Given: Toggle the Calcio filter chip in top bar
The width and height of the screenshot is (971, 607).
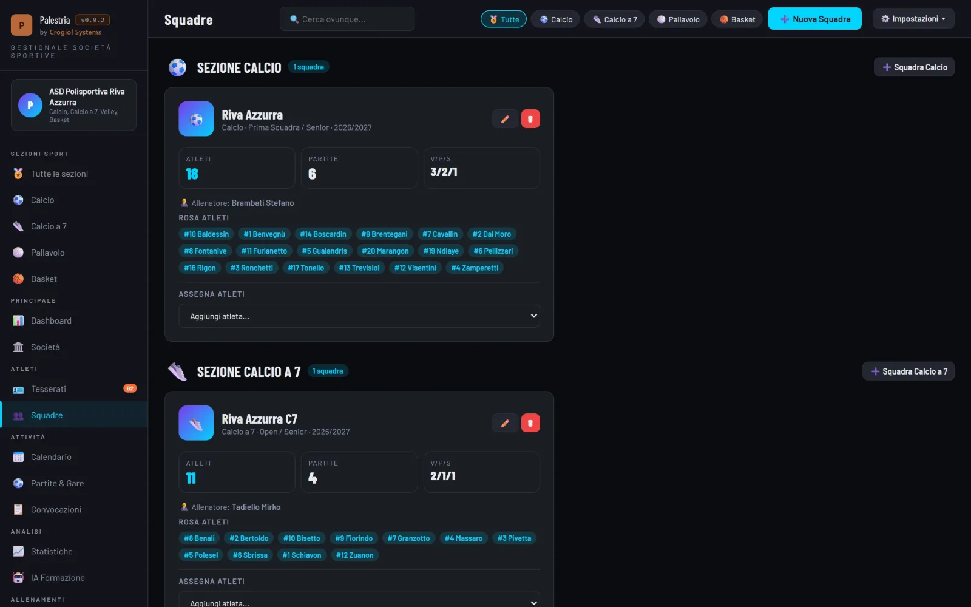Looking at the screenshot, I should (555, 19).
